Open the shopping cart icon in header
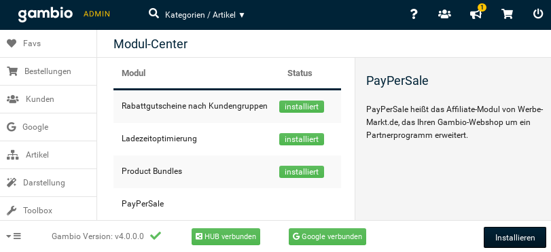This screenshot has width=551, height=252. (507, 14)
